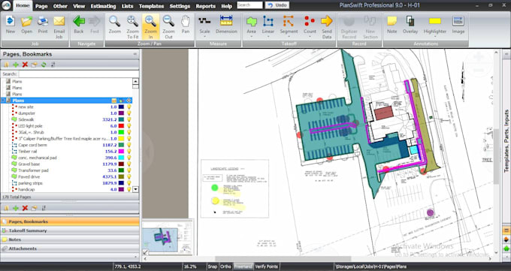
Task: Click green plus below 178 Total Pages
Action: (16, 208)
